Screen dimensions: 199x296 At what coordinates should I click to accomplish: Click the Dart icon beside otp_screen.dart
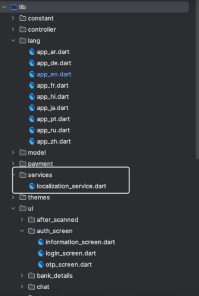tap(41, 264)
